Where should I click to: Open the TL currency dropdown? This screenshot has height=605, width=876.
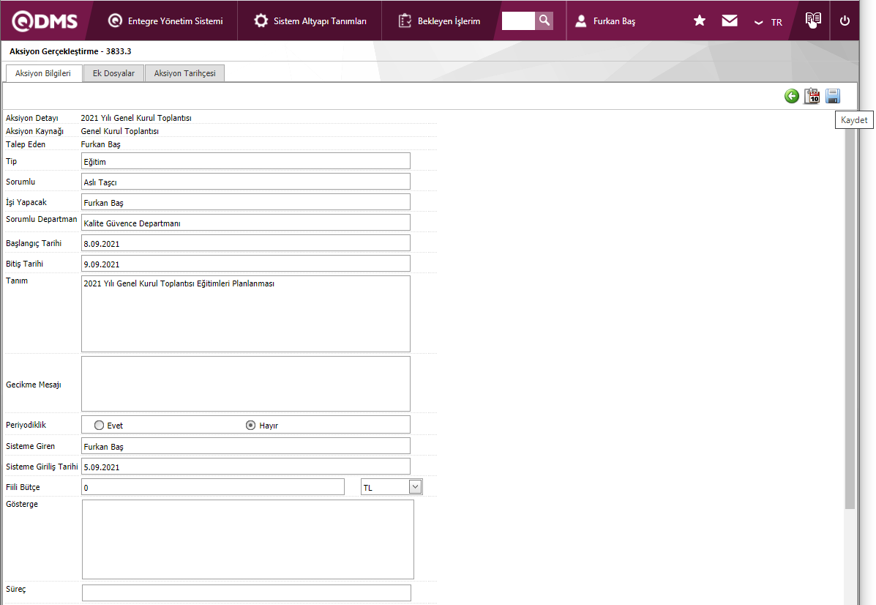(x=415, y=487)
